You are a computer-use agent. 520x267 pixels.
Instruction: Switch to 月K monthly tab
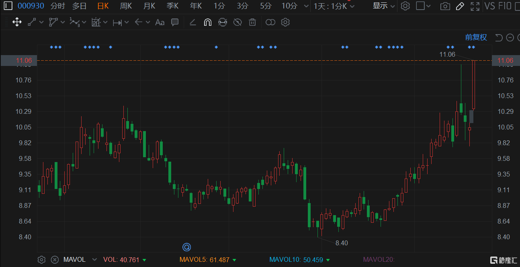tap(149, 6)
